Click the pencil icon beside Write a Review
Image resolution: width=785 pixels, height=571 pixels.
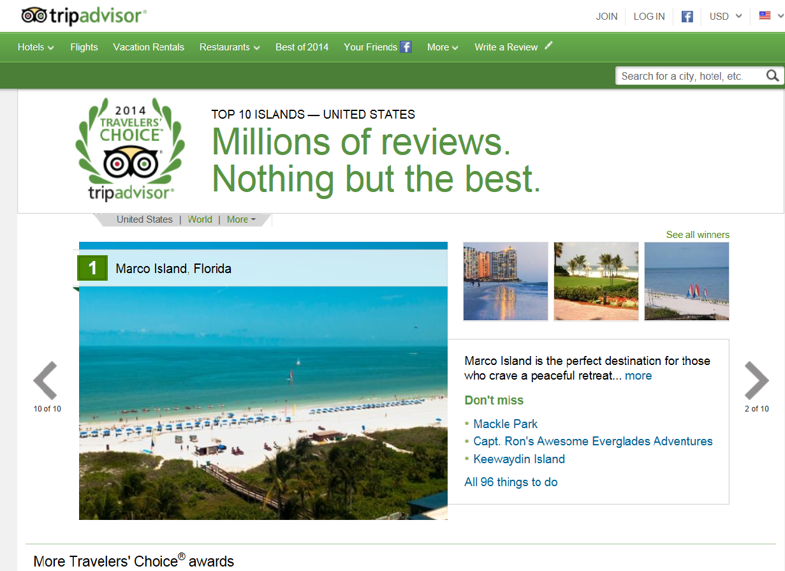click(548, 46)
